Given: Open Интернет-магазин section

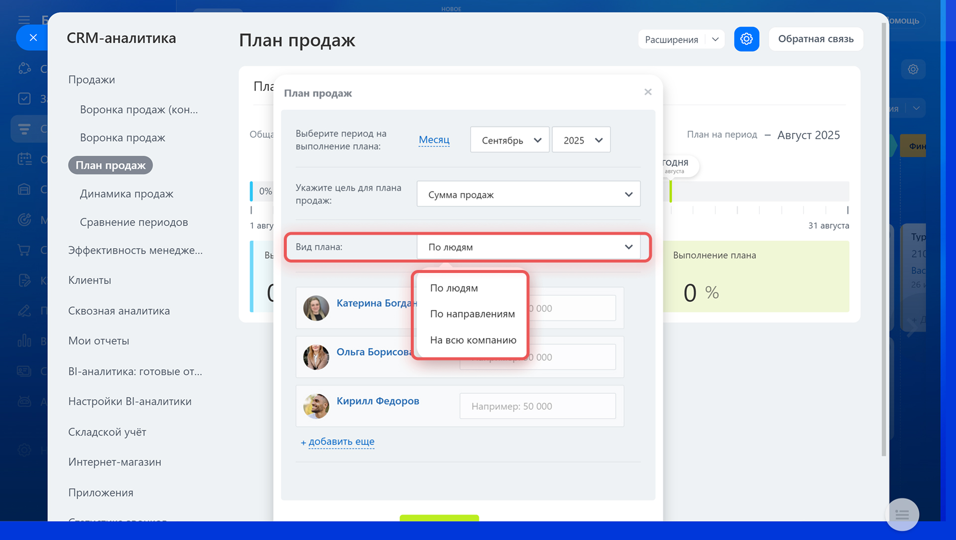Looking at the screenshot, I should tap(115, 462).
